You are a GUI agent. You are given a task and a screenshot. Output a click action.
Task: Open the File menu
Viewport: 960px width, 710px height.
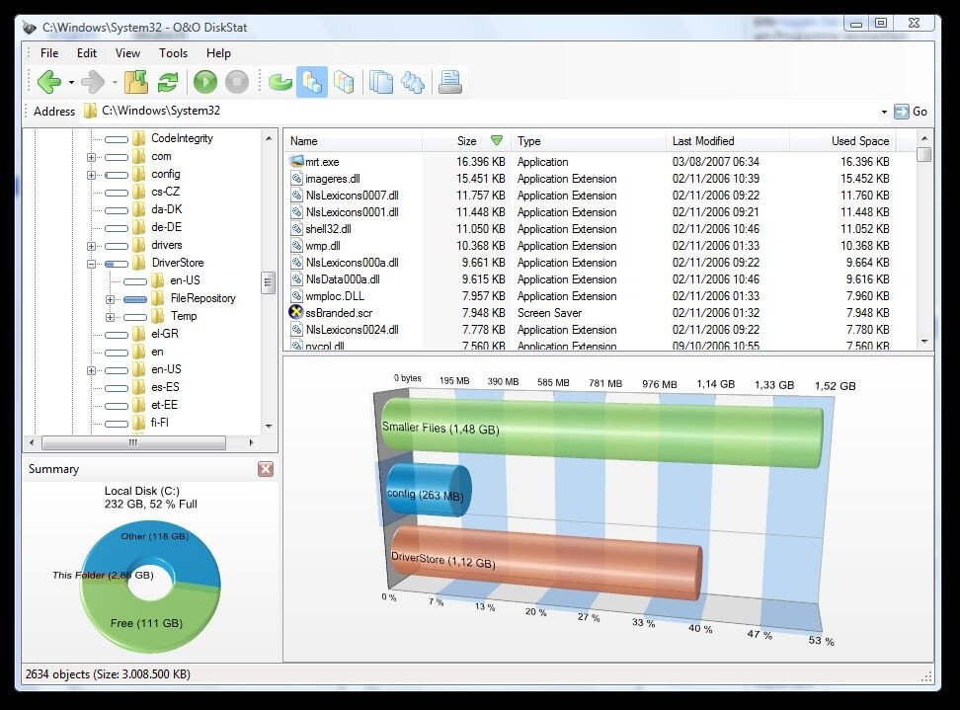[49, 53]
